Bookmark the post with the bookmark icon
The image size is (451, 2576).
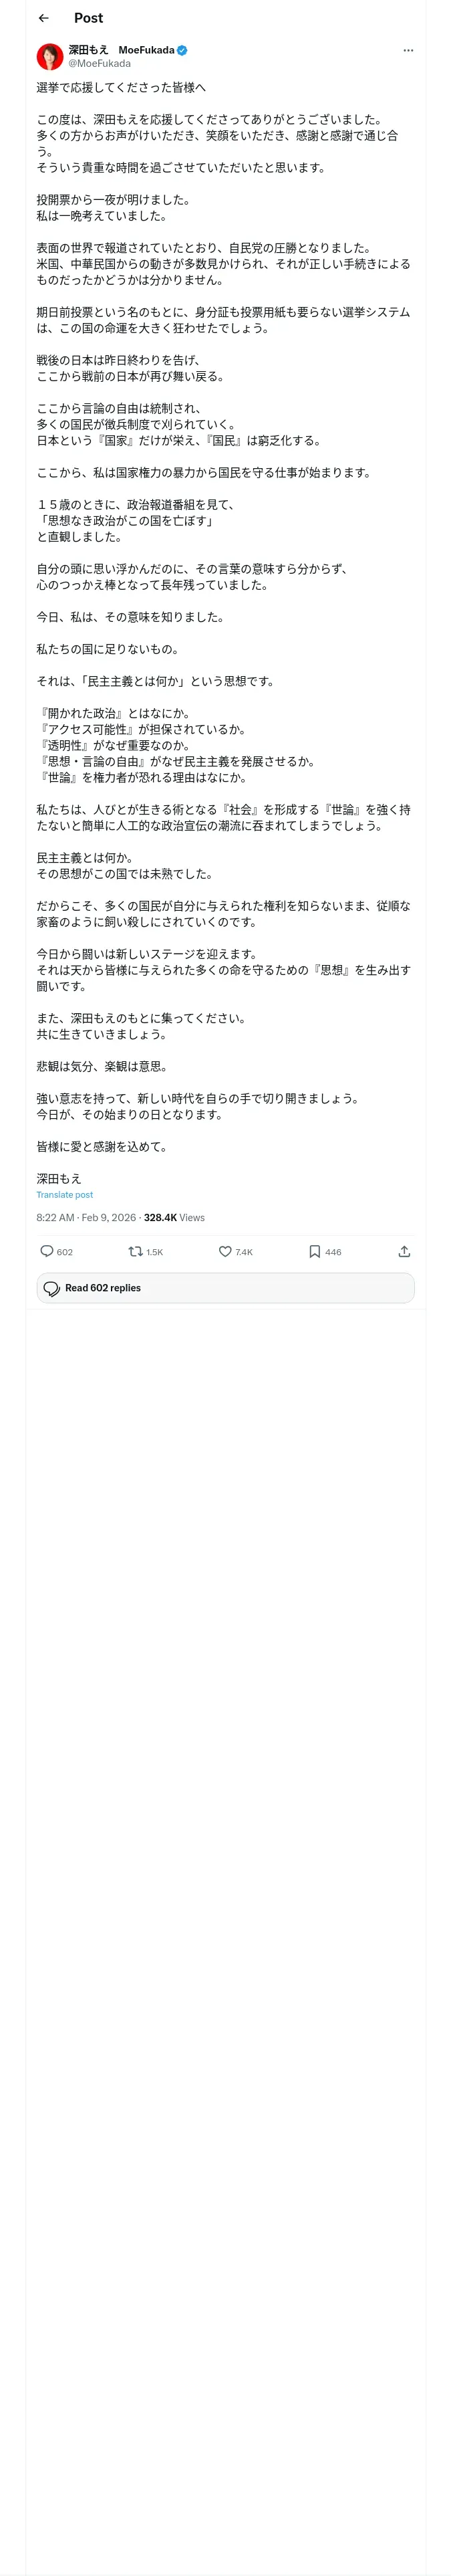pos(314,1251)
